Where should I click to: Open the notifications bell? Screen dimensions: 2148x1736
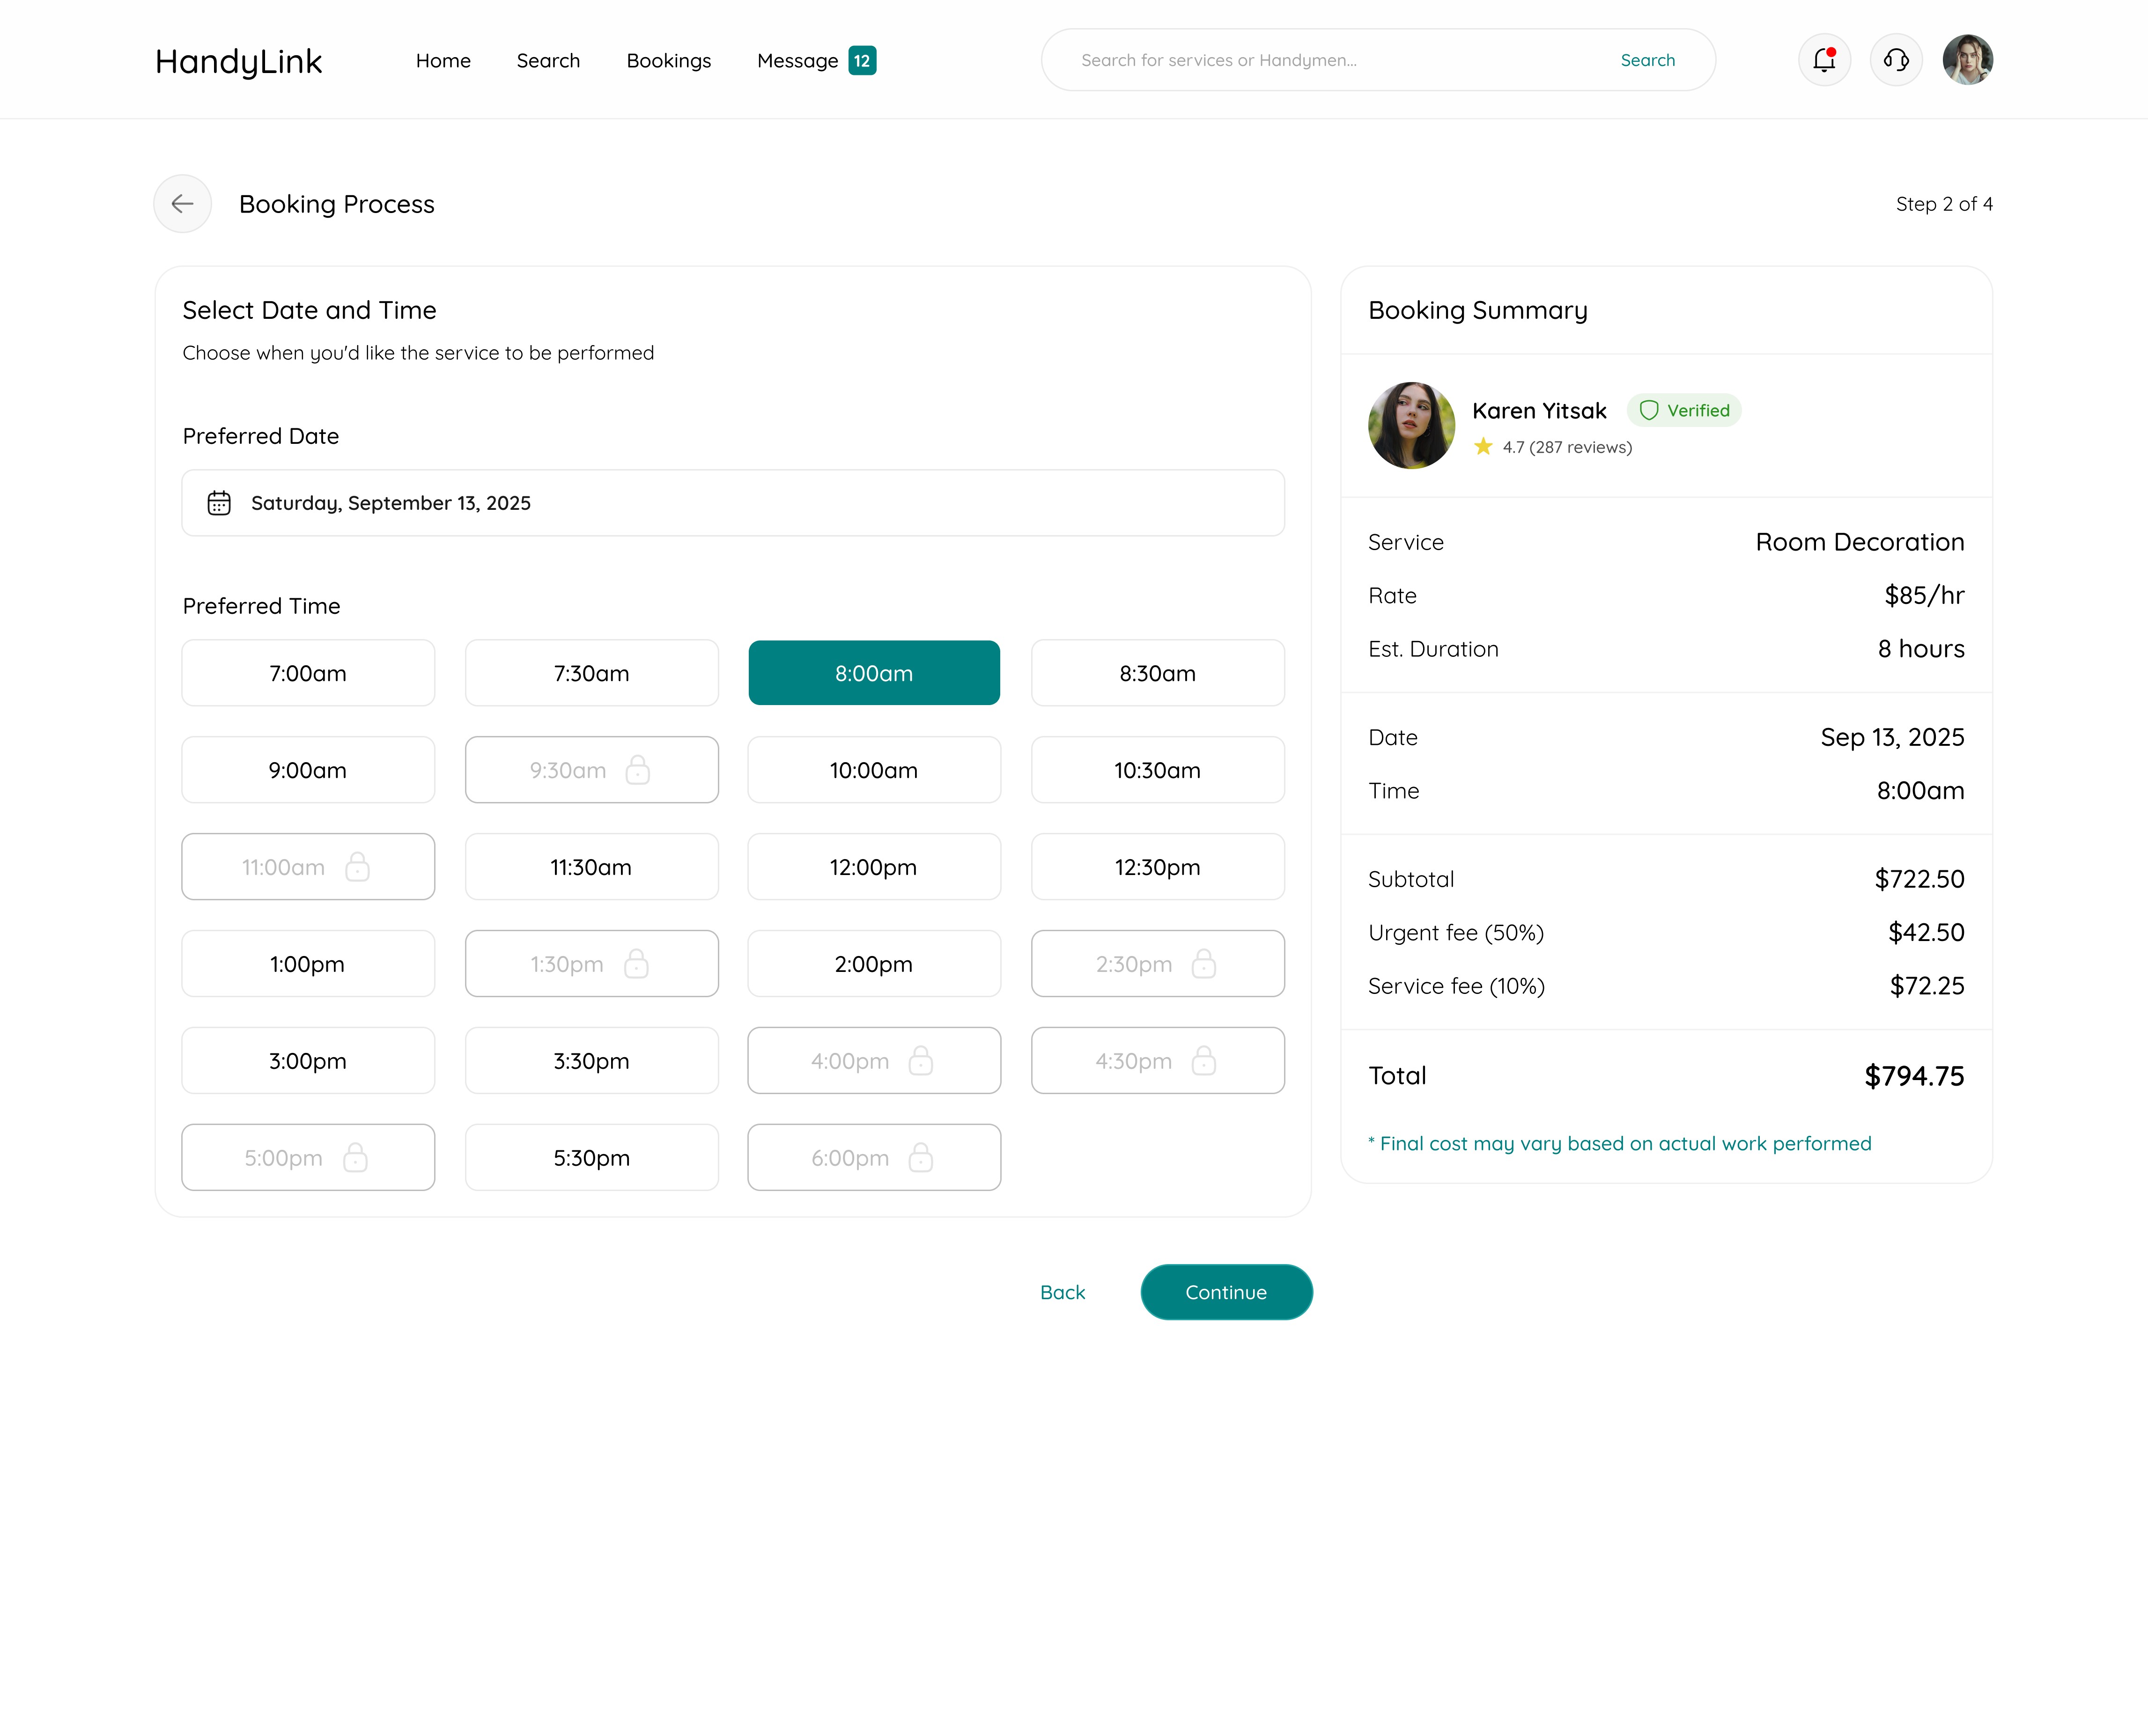click(1824, 60)
